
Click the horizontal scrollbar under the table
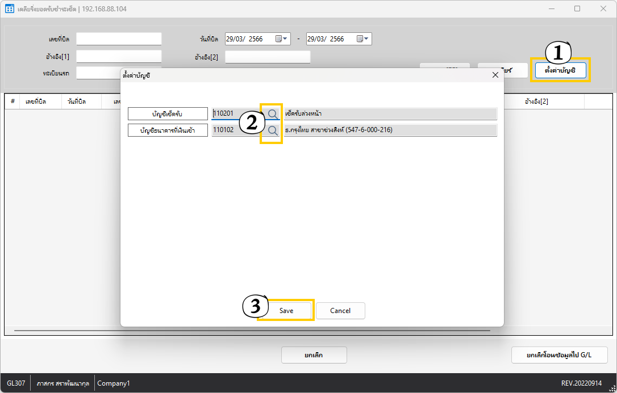point(252,330)
